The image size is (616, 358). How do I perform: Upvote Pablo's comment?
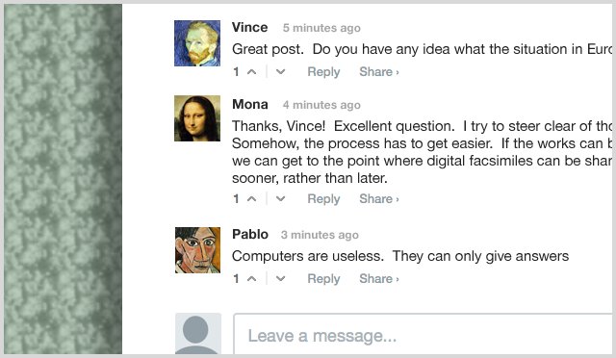[252, 279]
